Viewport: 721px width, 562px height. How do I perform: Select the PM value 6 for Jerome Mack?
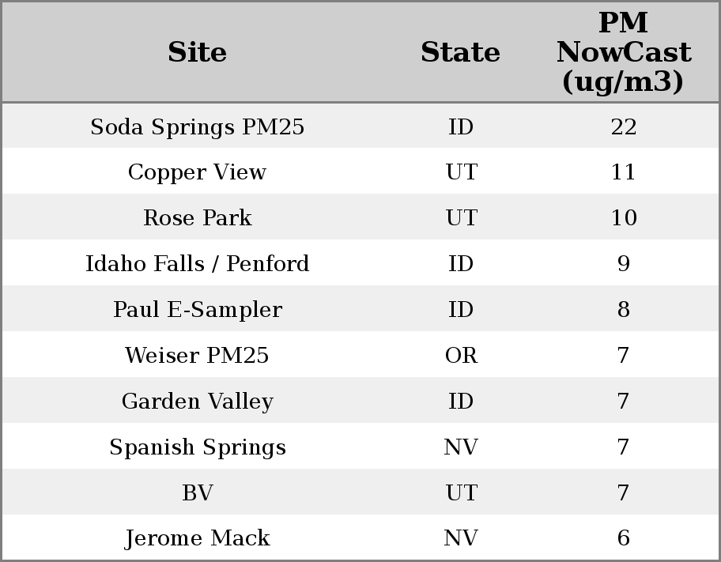click(x=623, y=538)
